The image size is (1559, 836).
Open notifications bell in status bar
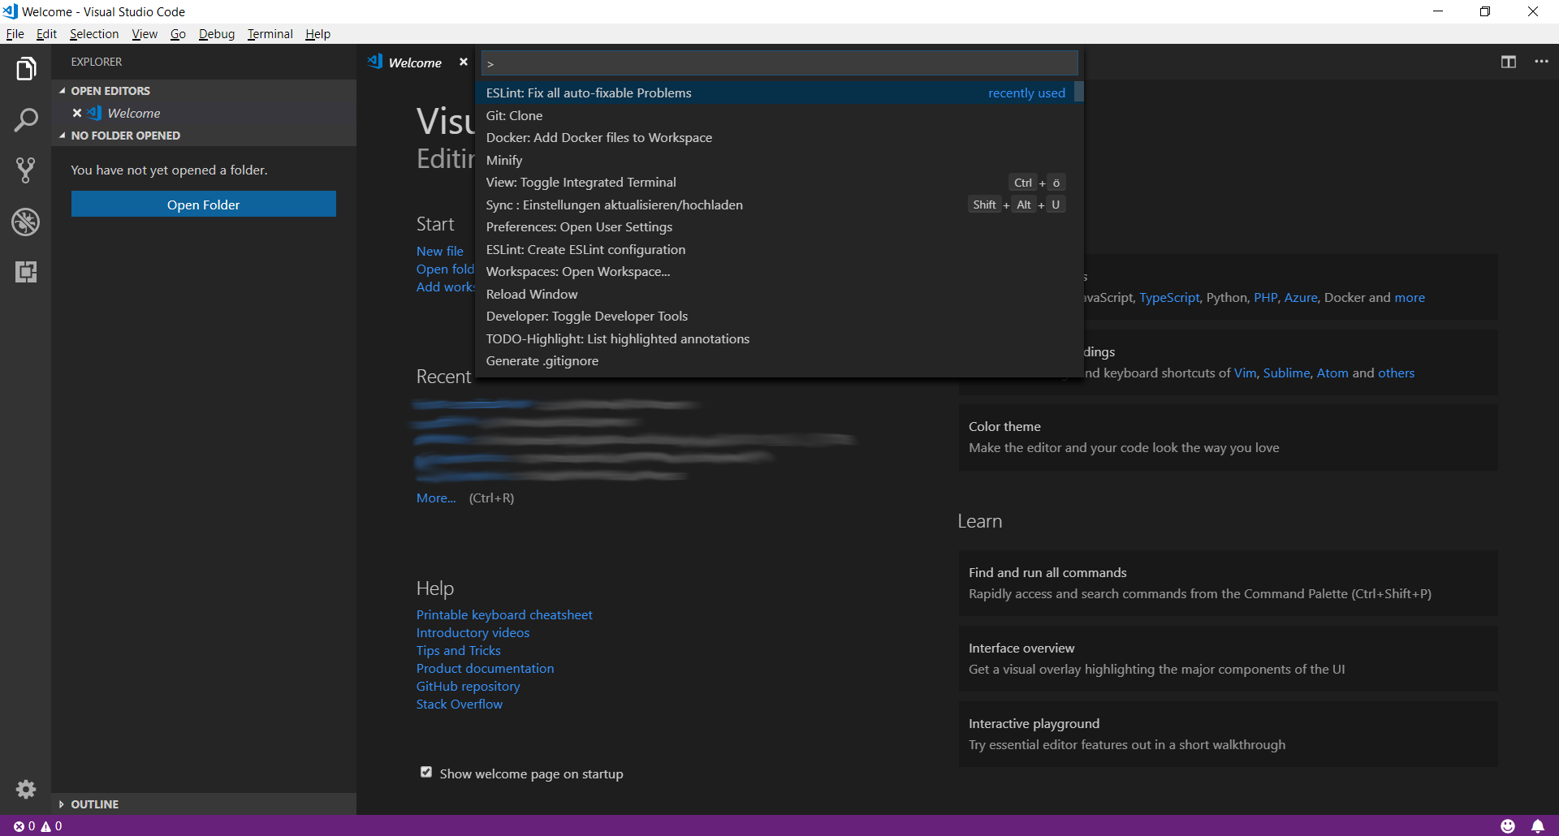coord(1538,826)
